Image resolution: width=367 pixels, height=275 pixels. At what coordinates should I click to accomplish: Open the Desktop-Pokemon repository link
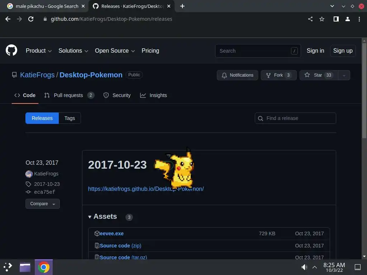click(x=91, y=75)
